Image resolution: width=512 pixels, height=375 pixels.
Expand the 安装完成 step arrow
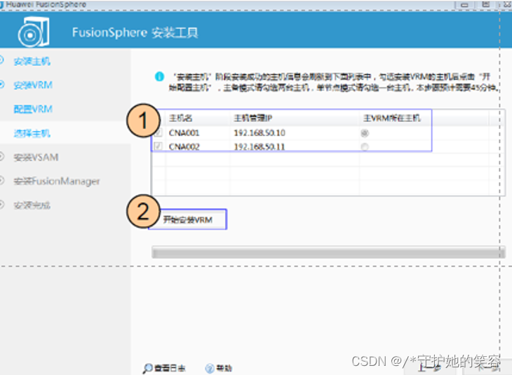pyautogui.click(x=1, y=205)
